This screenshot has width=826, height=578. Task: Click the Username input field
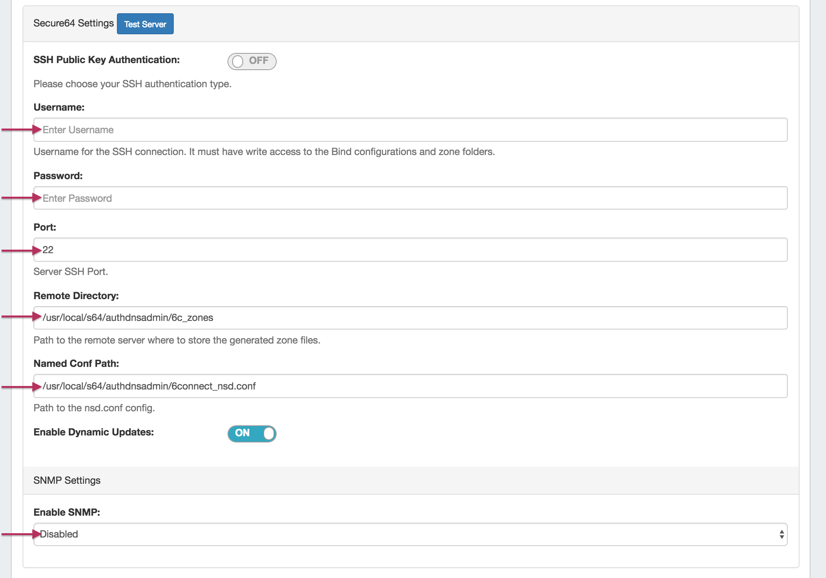(x=410, y=130)
